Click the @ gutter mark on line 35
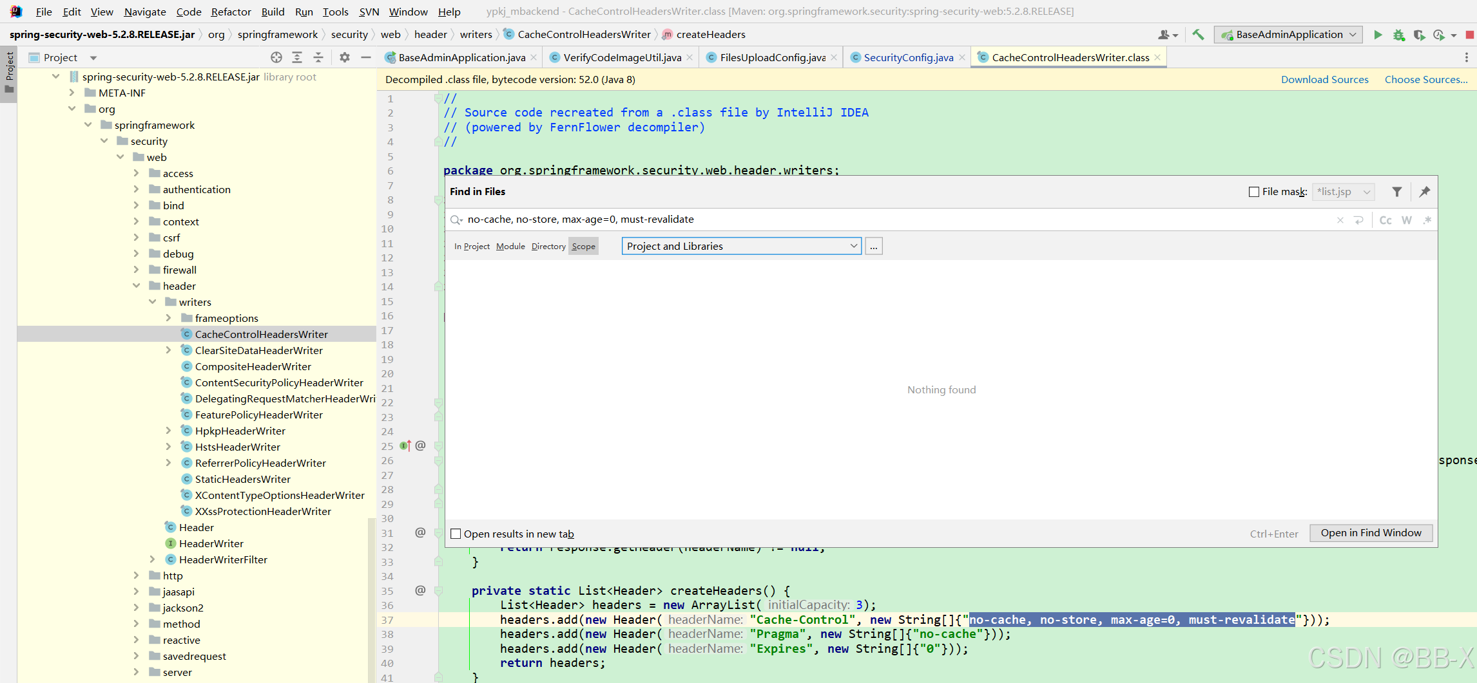1477x683 pixels. coord(420,590)
